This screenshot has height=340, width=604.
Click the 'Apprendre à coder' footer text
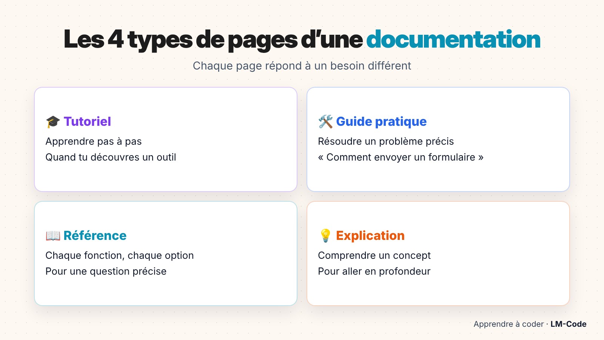click(x=508, y=324)
